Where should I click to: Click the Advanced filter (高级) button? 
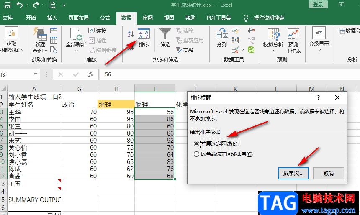pyautogui.click(x=185, y=50)
